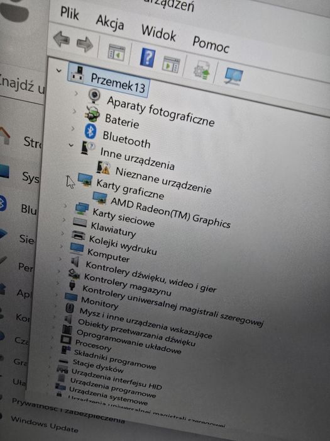Open the Widok menu
The height and width of the screenshot is (441, 330).
point(159,33)
